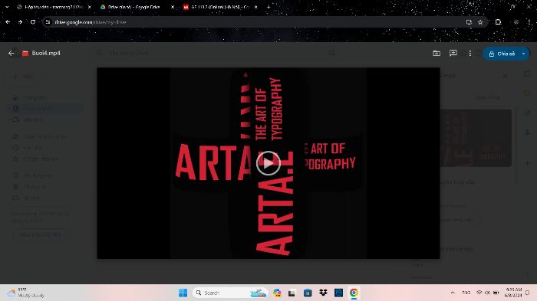The image size is (537, 301).
Task: Open the weather widget in taskbar
Action: 26,293
